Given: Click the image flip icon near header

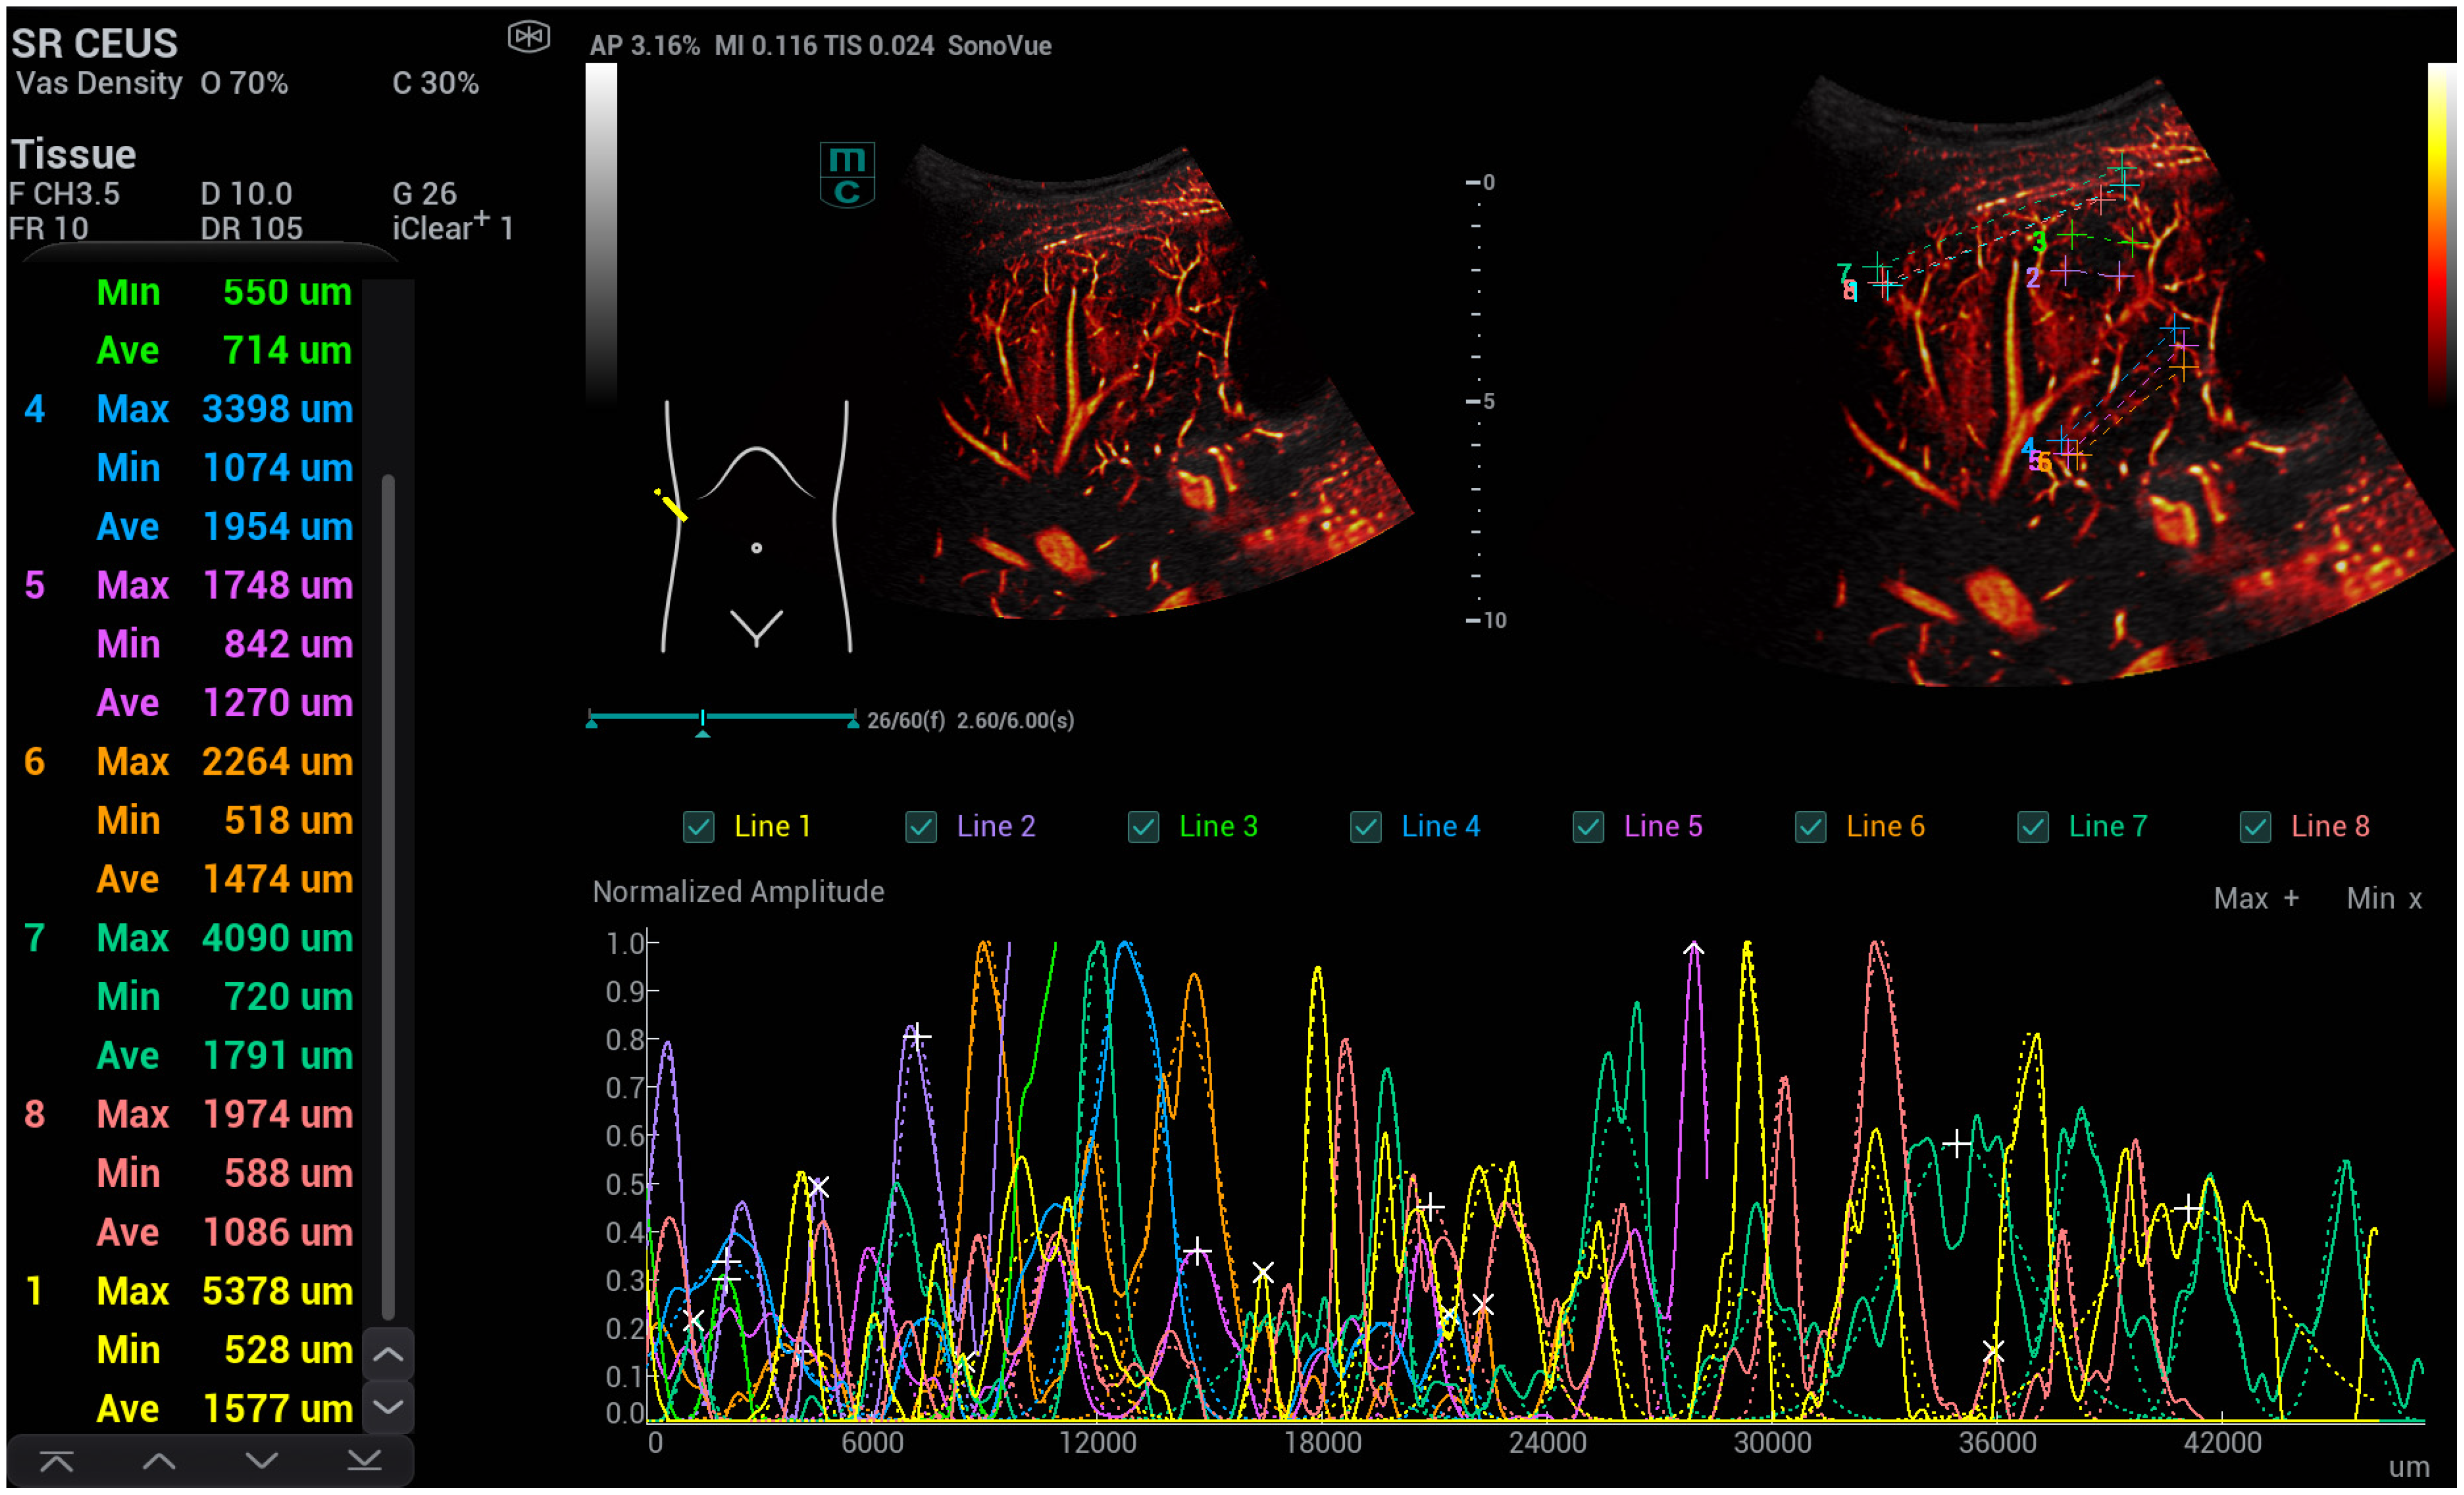Looking at the screenshot, I should point(528,37).
